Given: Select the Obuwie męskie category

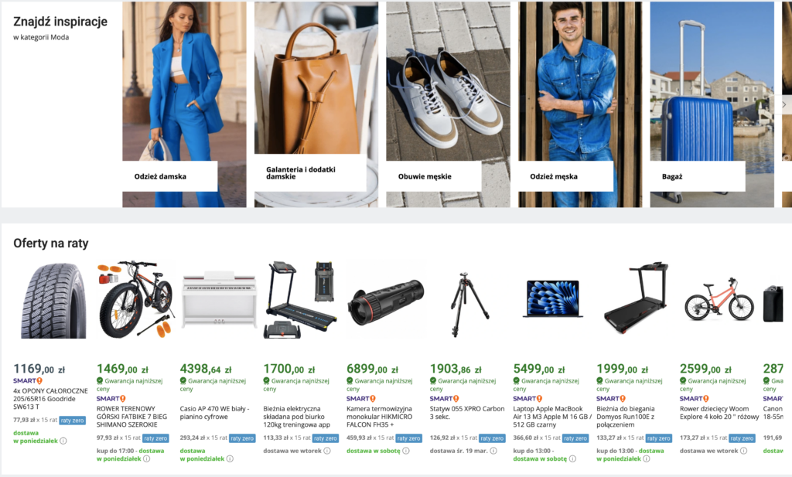Looking at the screenshot, I should (x=448, y=104).
